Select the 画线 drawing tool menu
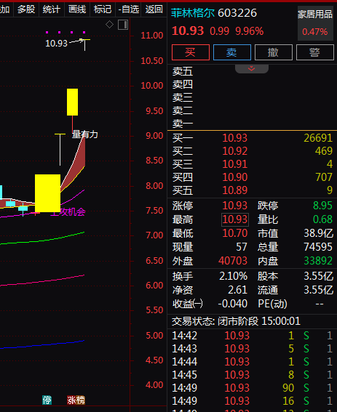The image size is (337, 412). point(77,9)
